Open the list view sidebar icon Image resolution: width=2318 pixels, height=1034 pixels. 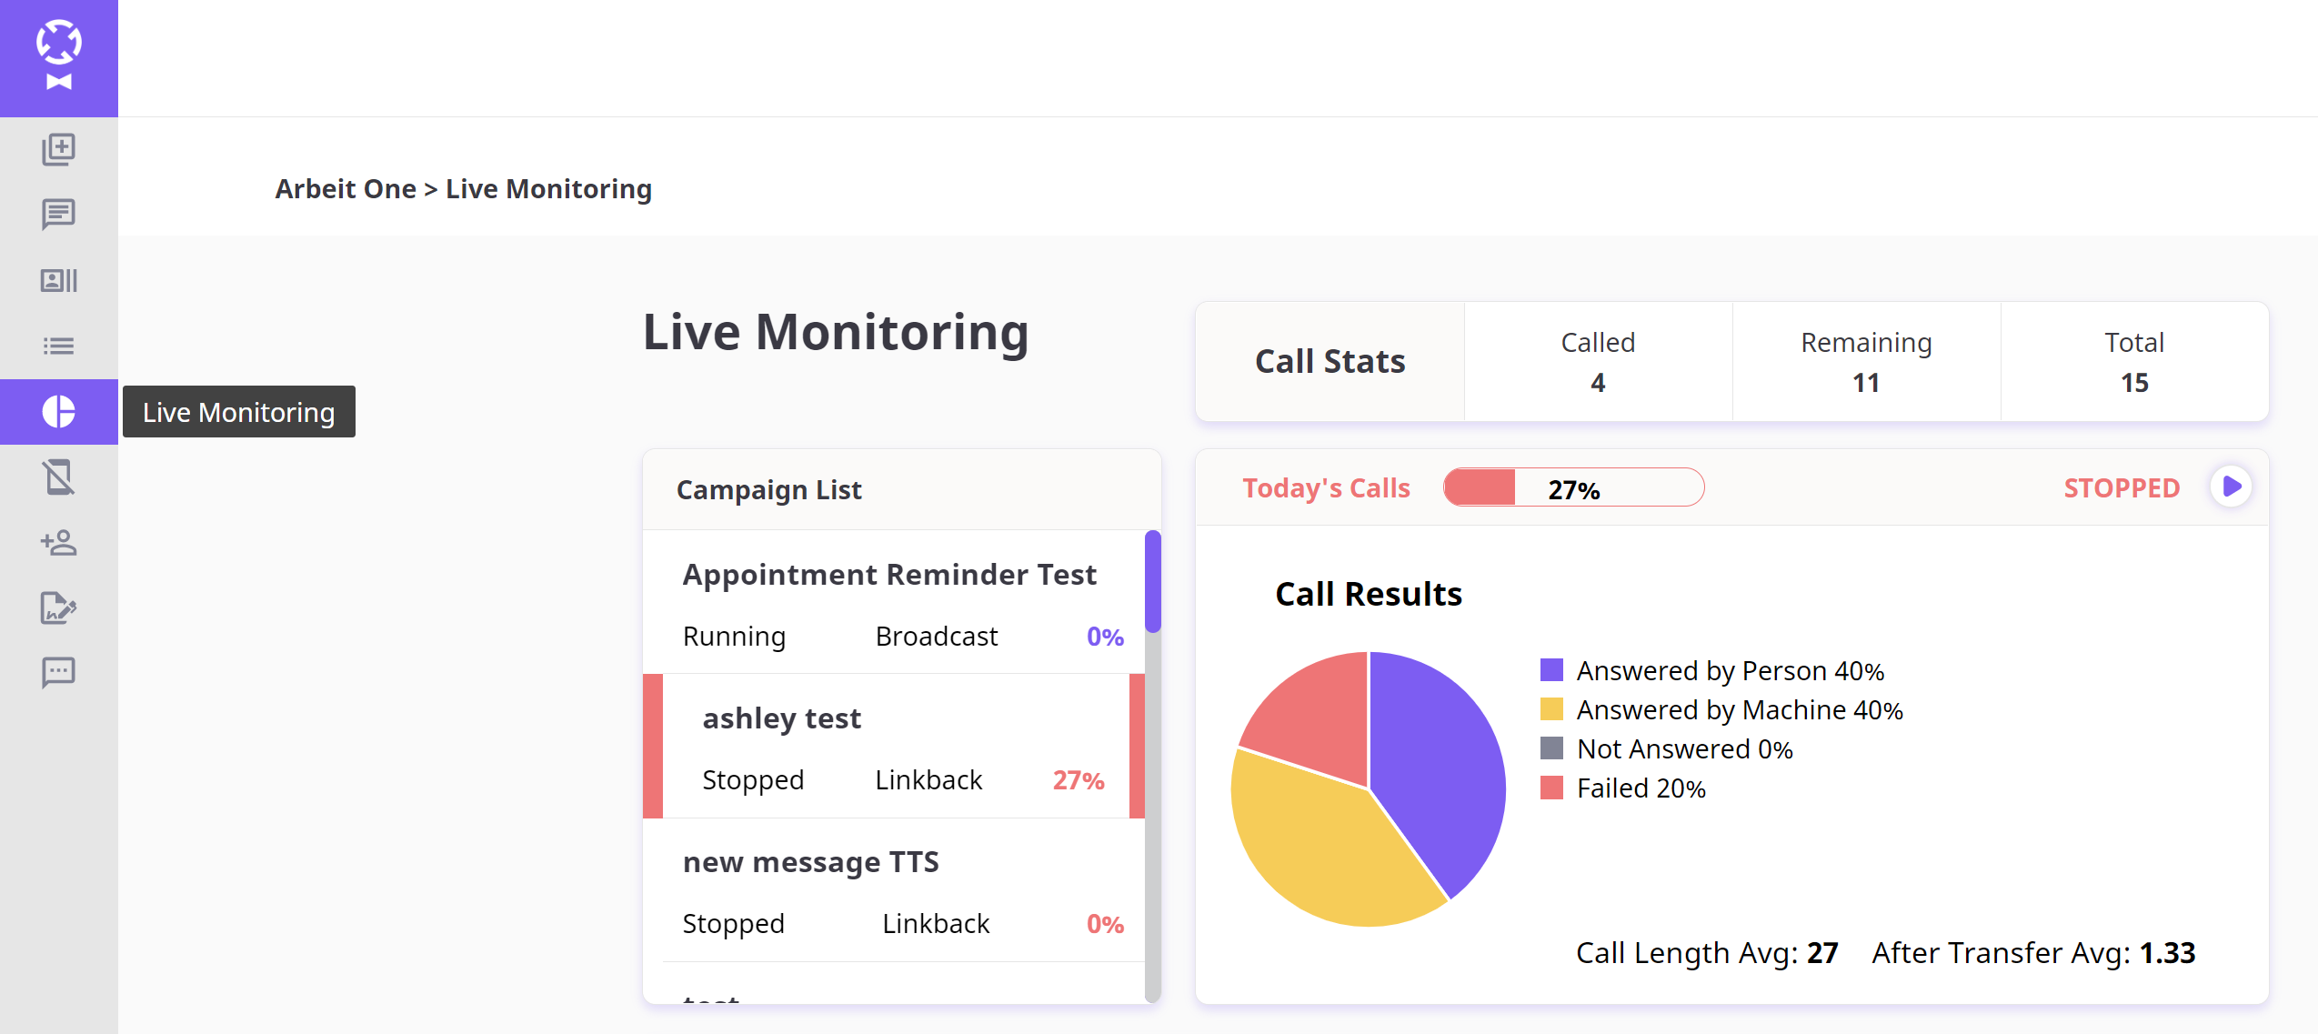59,346
